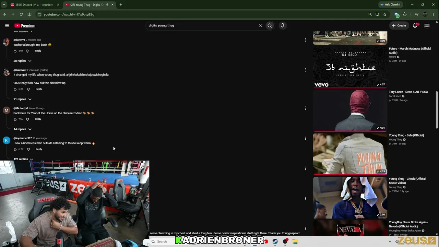Click the Create button
The height and width of the screenshot is (247, 439).
click(x=399, y=25)
